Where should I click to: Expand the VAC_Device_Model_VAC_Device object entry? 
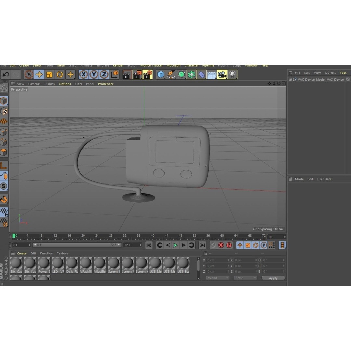(x=290, y=79)
